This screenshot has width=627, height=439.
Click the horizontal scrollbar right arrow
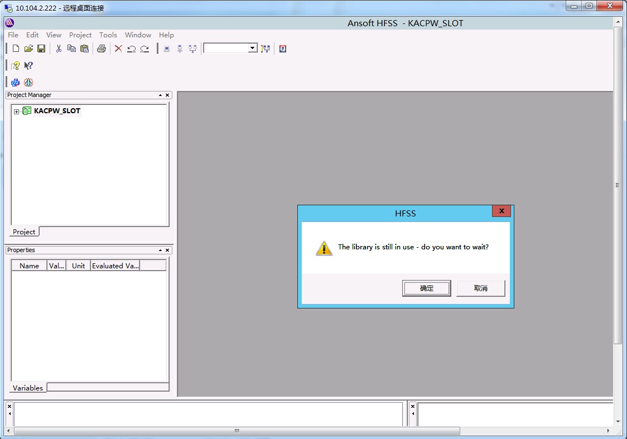coord(608,431)
